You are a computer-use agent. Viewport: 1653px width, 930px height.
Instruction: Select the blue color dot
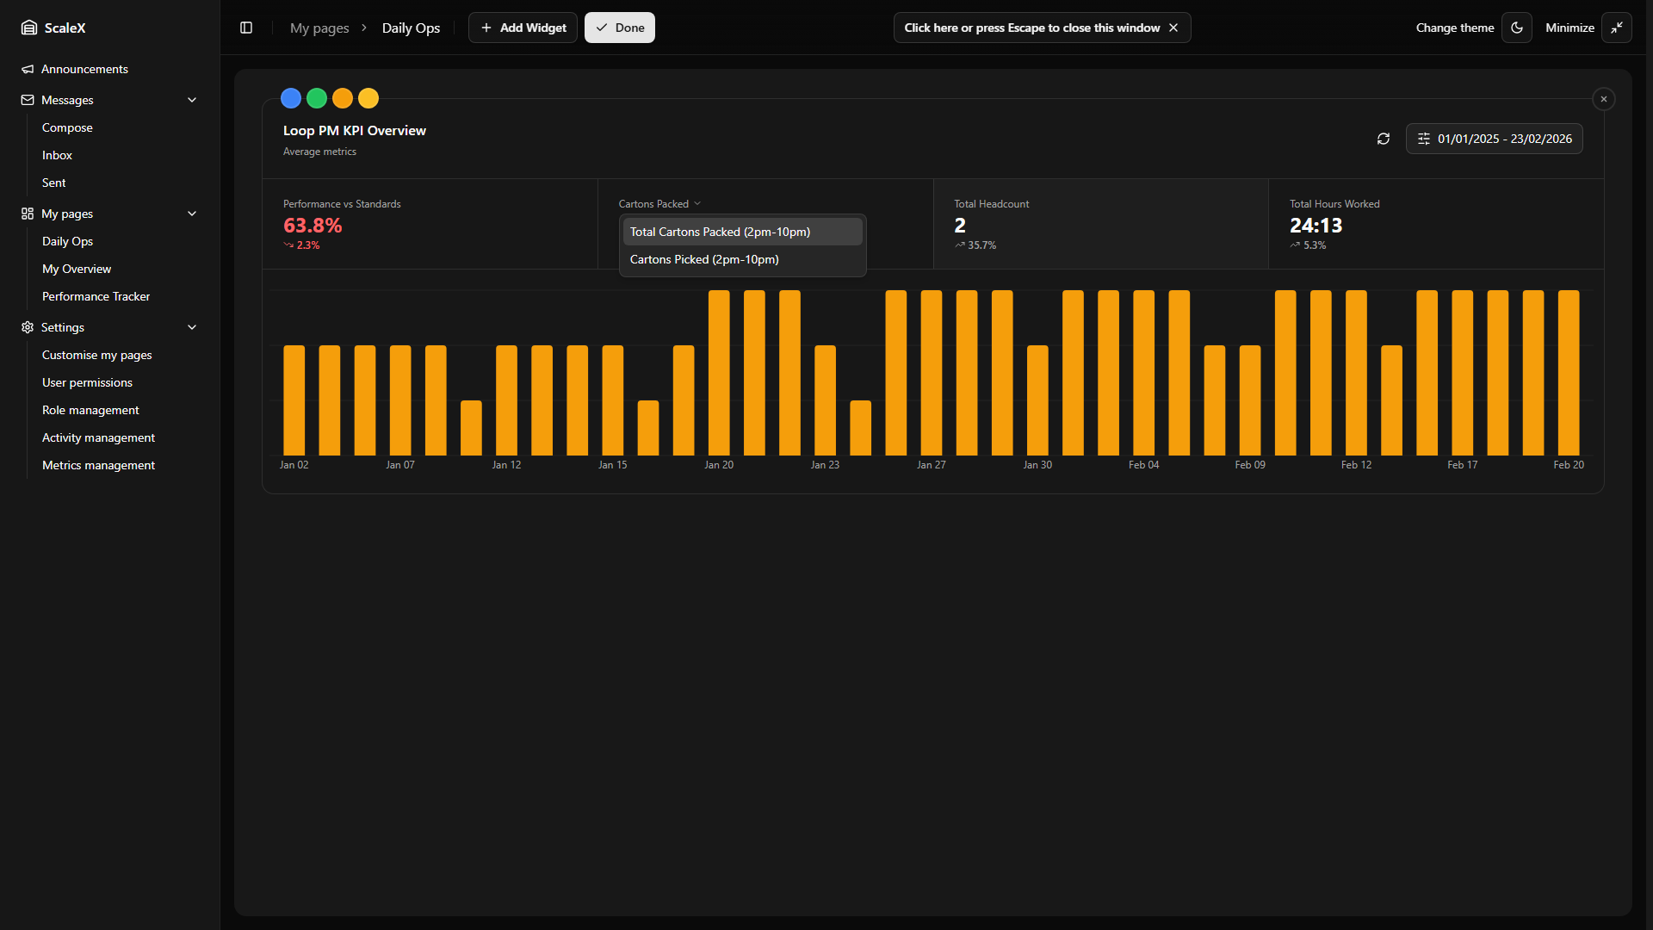(x=291, y=98)
